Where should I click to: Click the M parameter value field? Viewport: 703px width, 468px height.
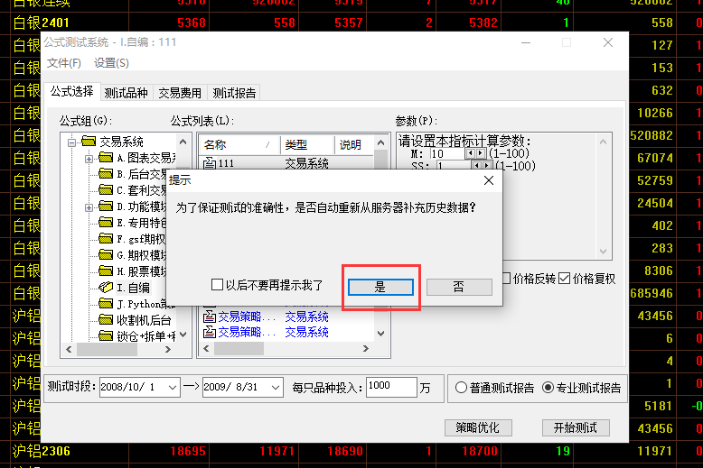click(x=447, y=153)
